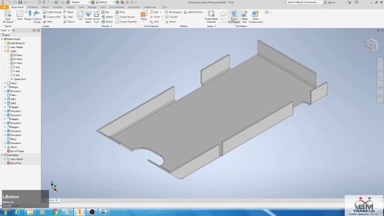This screenshot has width=384, height=216.
Task: Click the Hem tool
Action: [x=48, y=22]
